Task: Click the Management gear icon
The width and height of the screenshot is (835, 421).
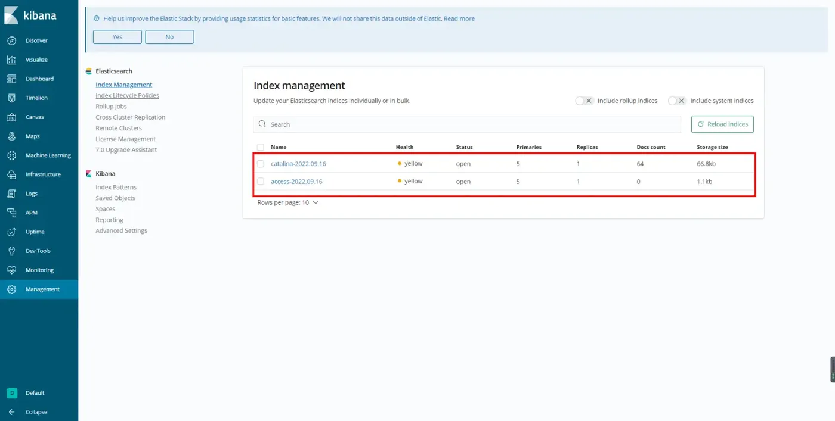Action: tap(11, 289)
